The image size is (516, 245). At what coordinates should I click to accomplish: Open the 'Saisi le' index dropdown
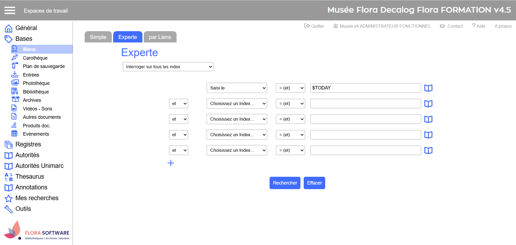coord(236,88)
